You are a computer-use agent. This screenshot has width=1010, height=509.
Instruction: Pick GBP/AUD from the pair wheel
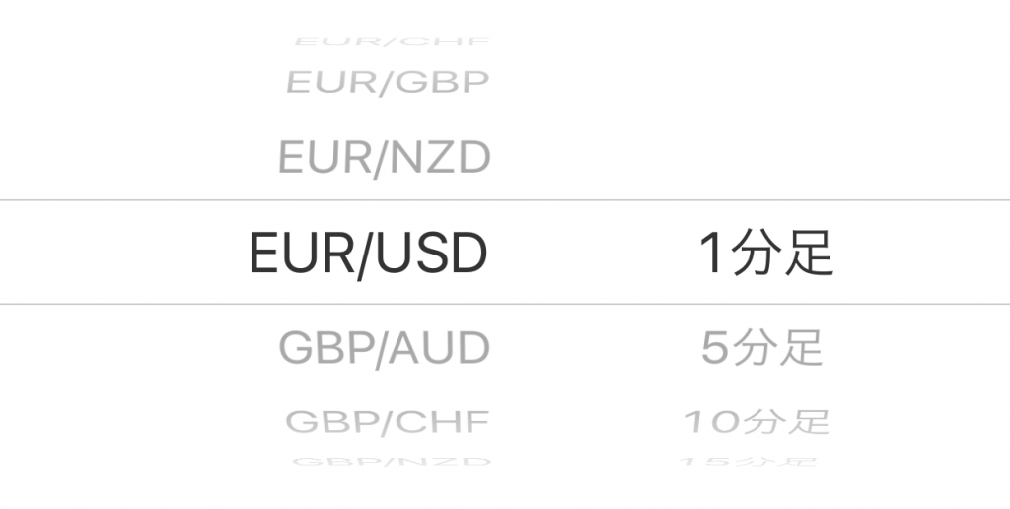click(x=385, y=348)
